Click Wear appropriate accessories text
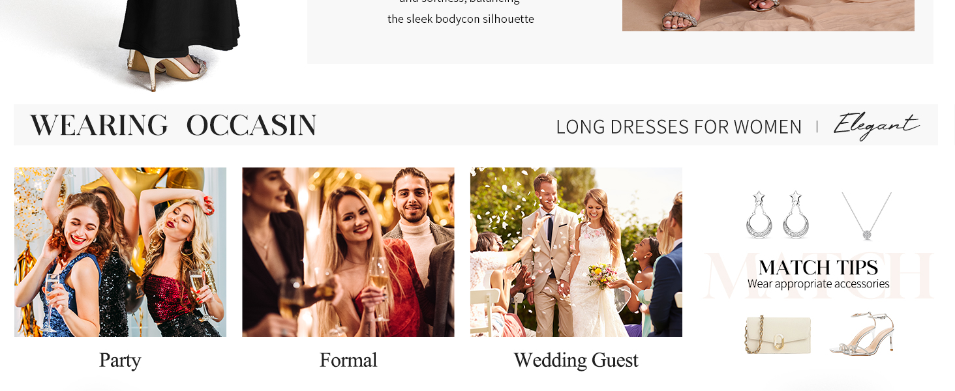This screenshot has height=391, width=955. 818,284
